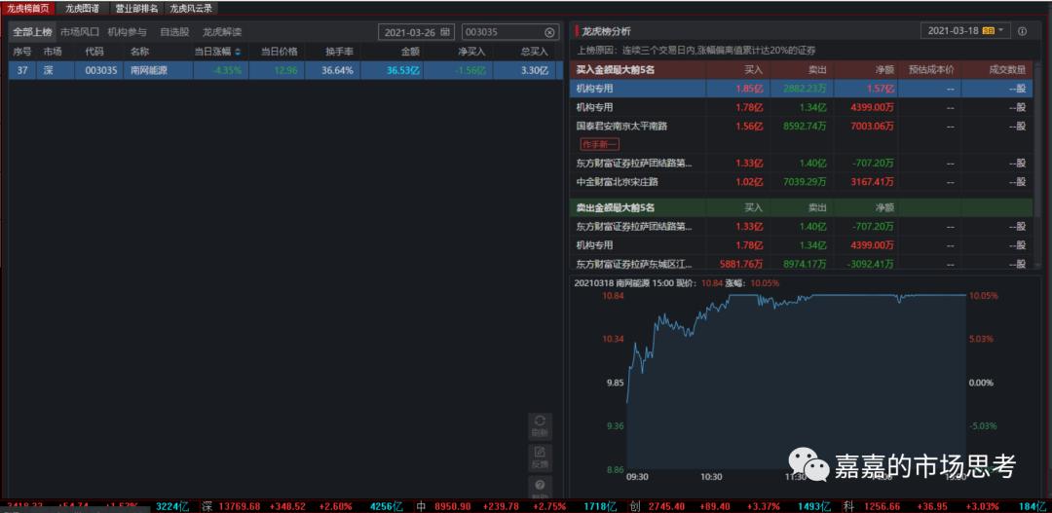The width and height of the screenshot is (1052, 513).
Task: Open the 龙虎风云录 tab
Action: 191,9
